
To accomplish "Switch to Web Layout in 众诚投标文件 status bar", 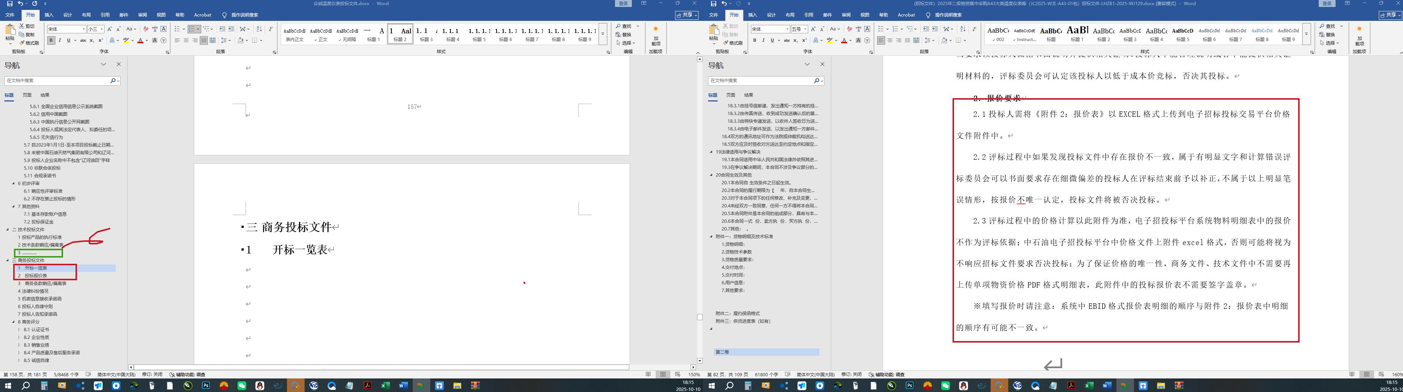I will tap(678, 374).
